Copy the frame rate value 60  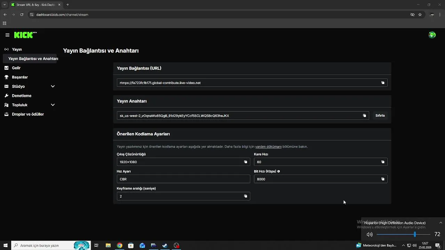point(383,162)
